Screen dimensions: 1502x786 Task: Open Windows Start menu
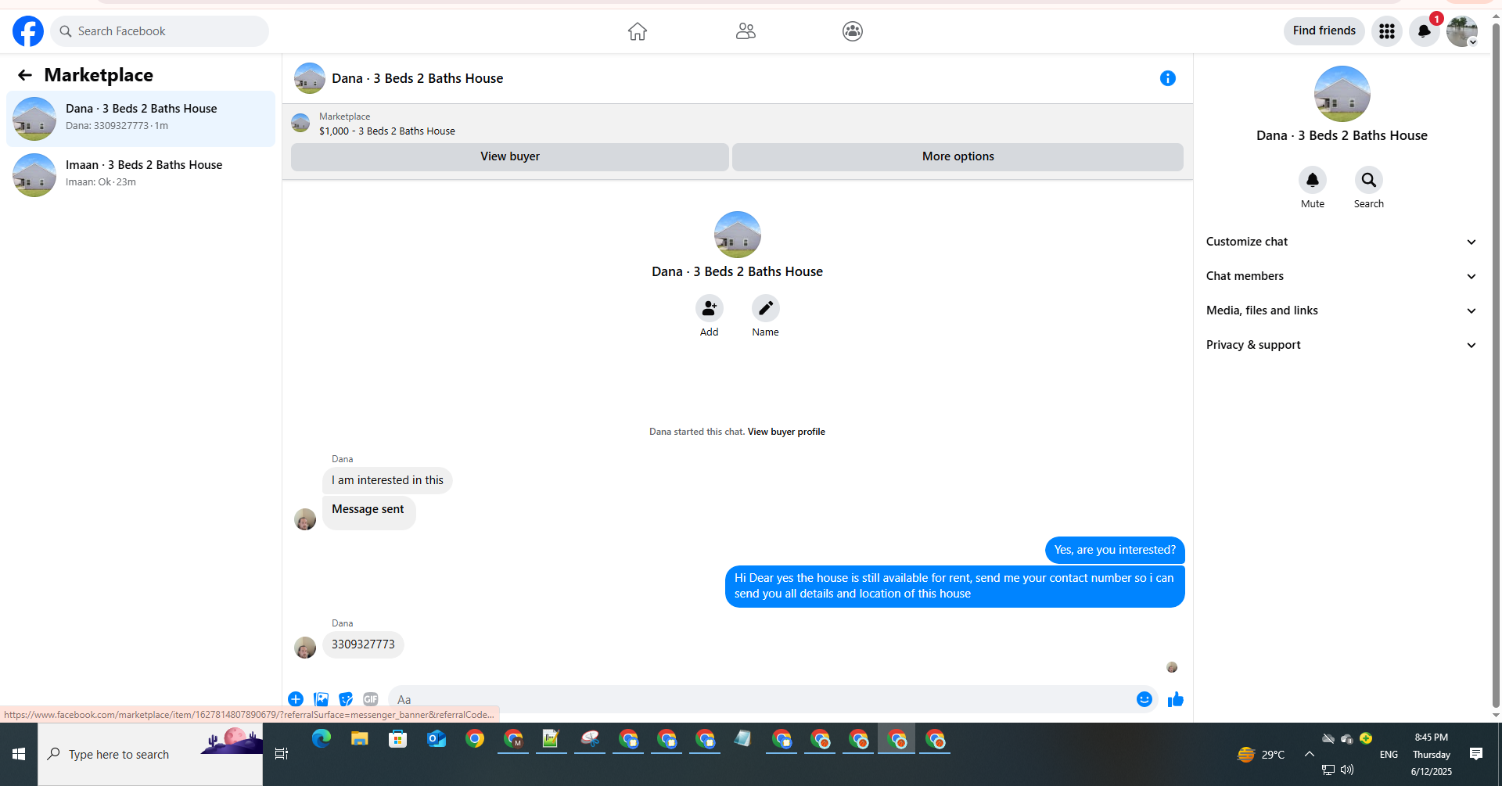pyautogui.click(x=19, y=754)
